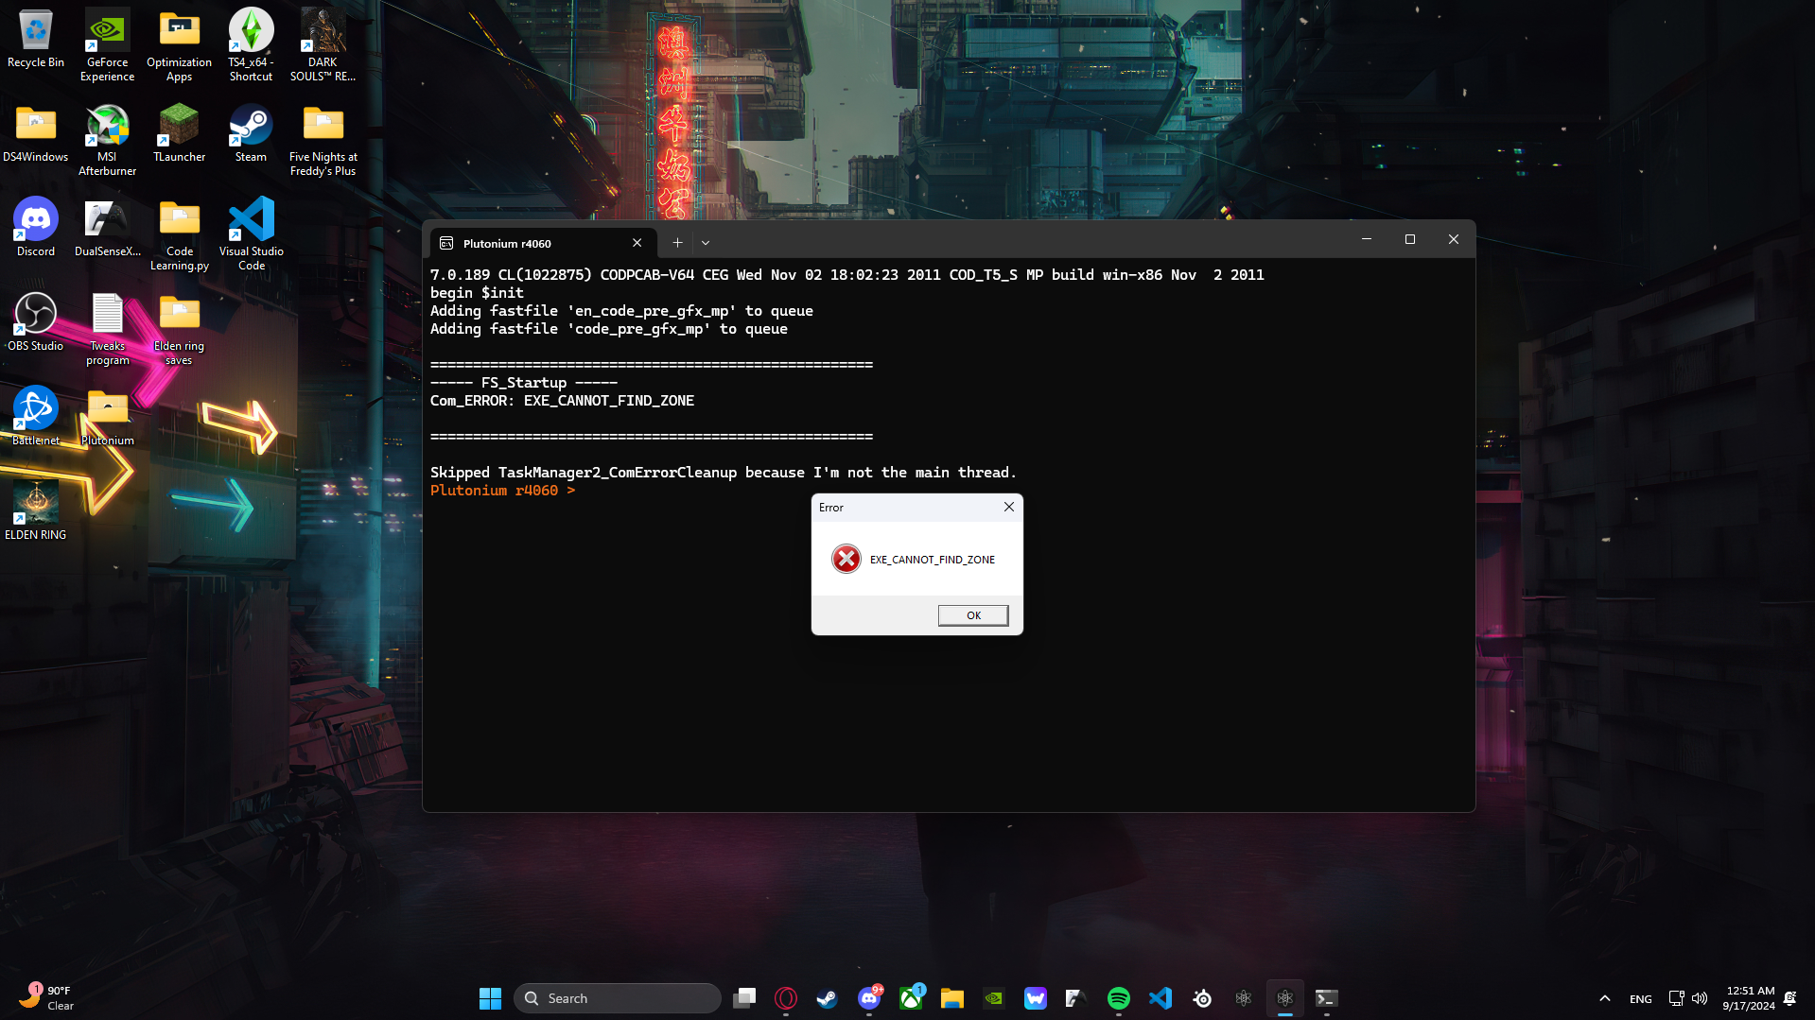Minimize the Plutonium terminal window
This screenshot has width=1815, height=1020.
[1367, 239]
